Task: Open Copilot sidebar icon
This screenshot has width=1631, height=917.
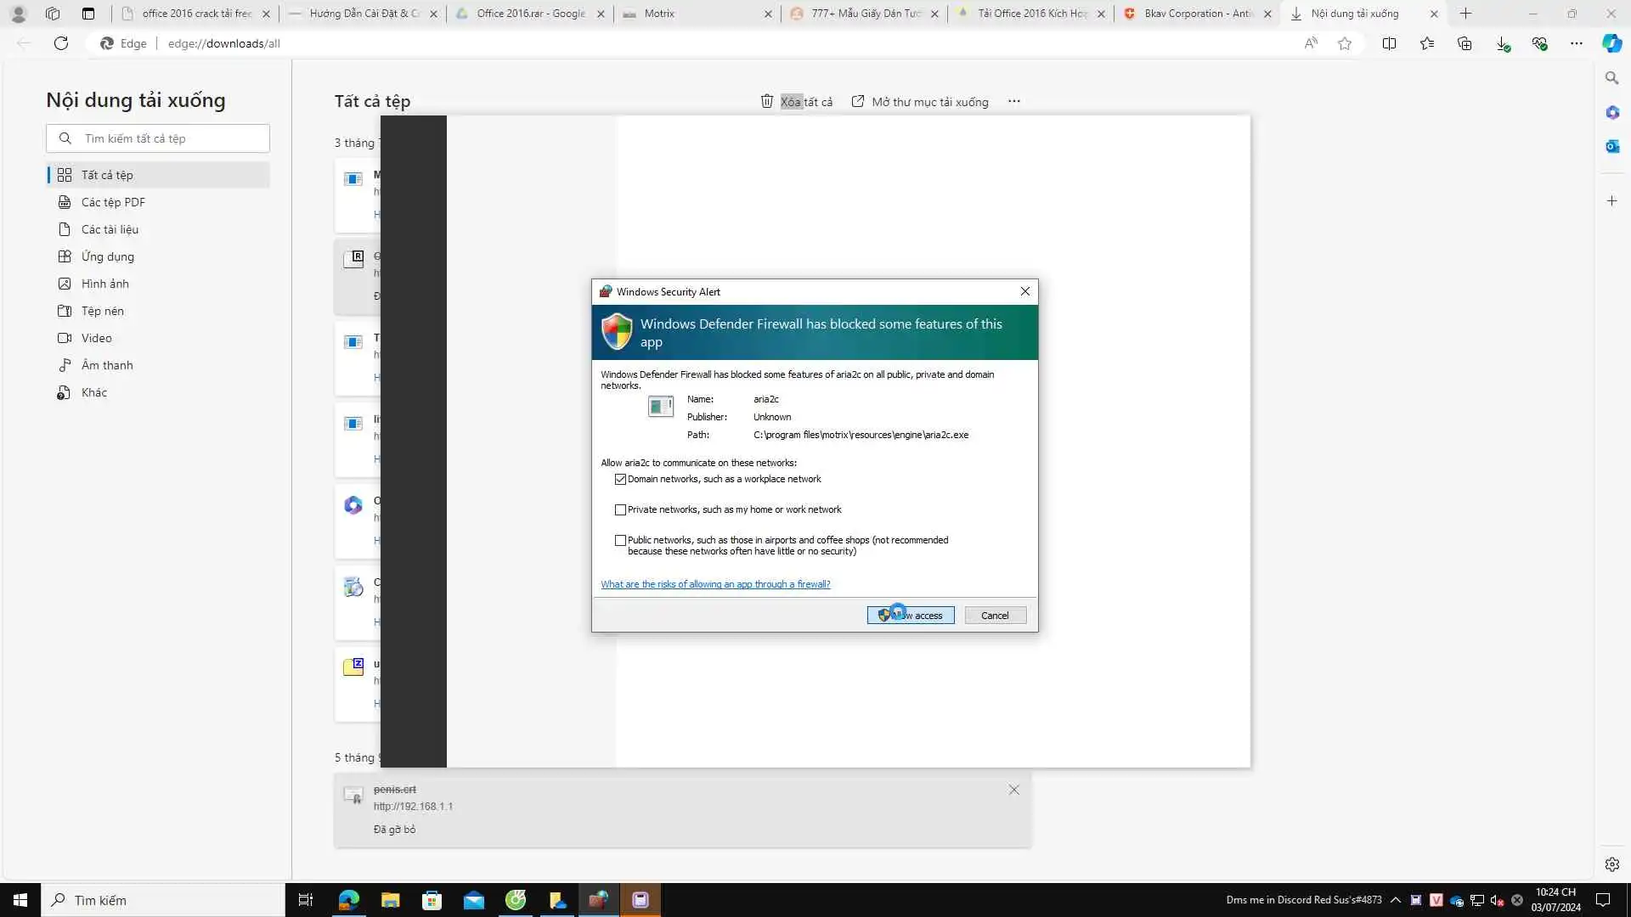Action: (1611, 43)
